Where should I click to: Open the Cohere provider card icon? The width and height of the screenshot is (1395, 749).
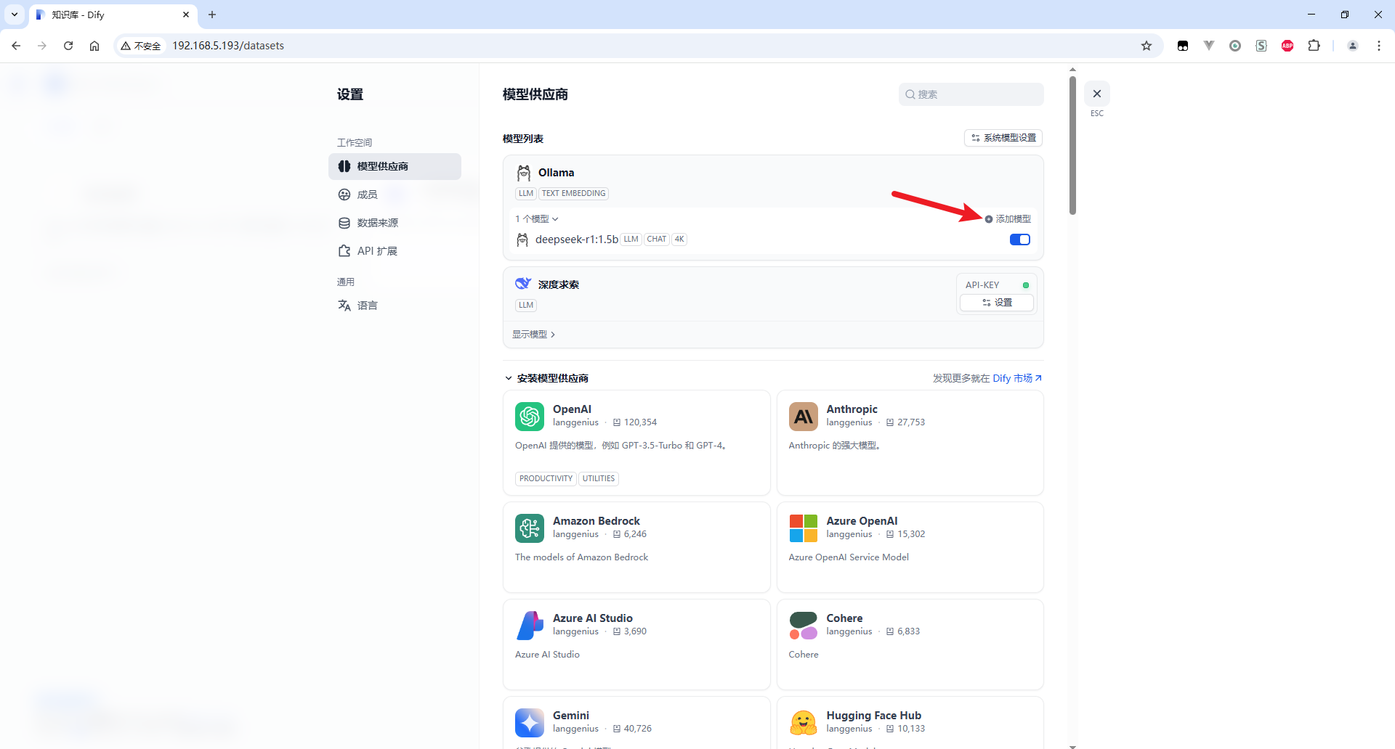804,626
